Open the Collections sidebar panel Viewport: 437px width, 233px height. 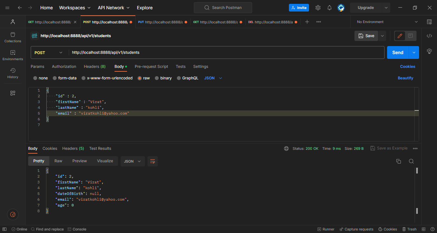click(x=12, y=37)
